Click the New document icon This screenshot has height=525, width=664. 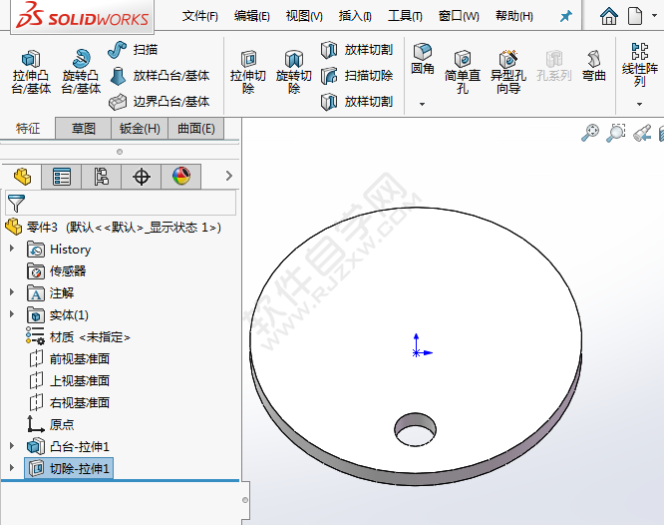click(x=635, y=17)
